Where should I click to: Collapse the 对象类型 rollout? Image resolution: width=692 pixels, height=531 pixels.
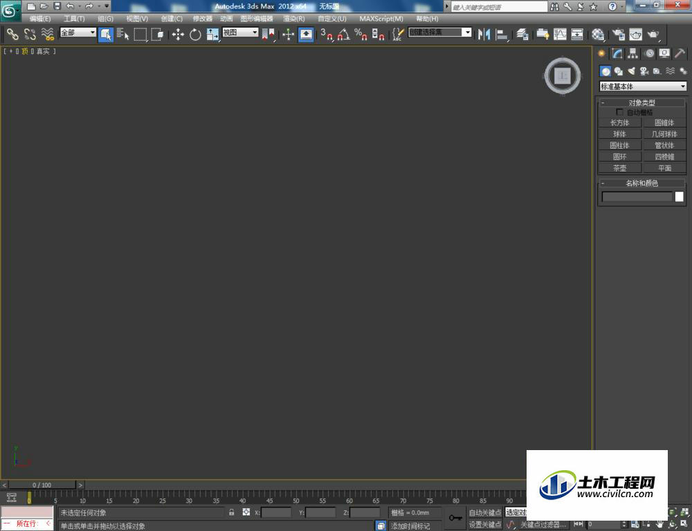[x=641, y=103]
